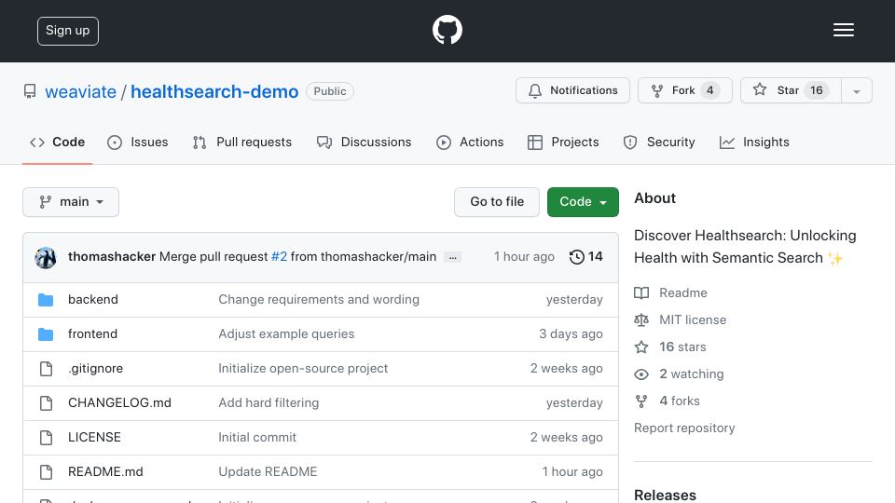Open the weaviate owner link

point(80,91)
